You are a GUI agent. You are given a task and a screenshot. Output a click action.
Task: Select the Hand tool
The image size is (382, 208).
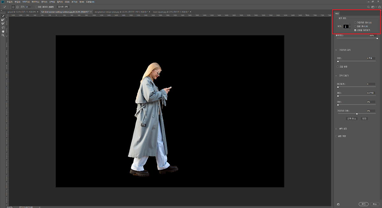pyautogui.click(x=3, y=31)
